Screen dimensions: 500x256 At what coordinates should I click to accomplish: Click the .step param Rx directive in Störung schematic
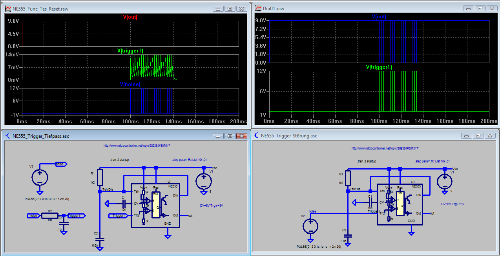click(x=432, y=161)
